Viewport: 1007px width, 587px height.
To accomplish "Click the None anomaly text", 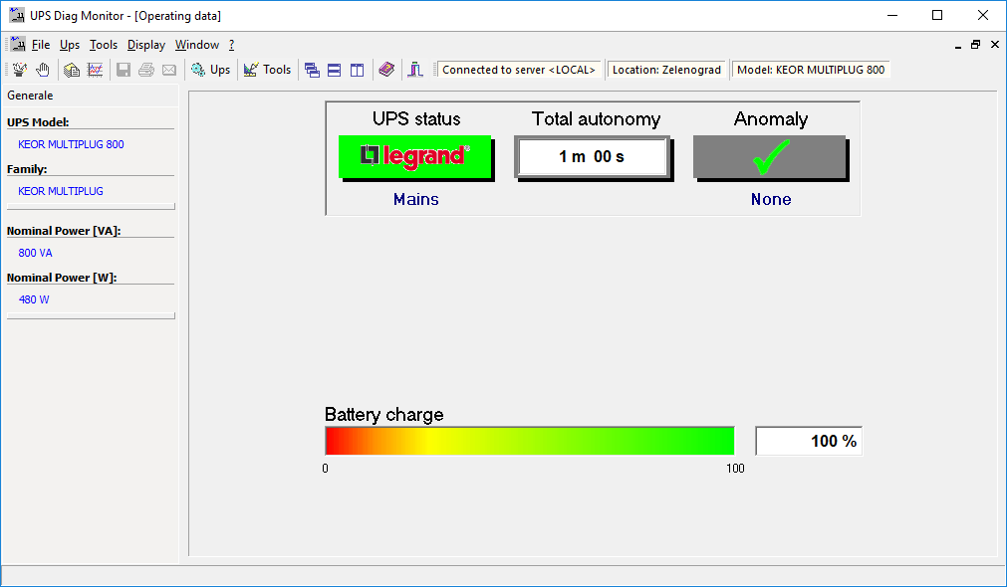I will tap(771, 200).
